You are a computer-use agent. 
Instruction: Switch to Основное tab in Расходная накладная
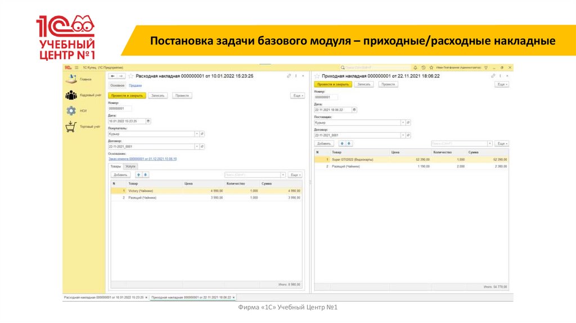tap(118, 86)
